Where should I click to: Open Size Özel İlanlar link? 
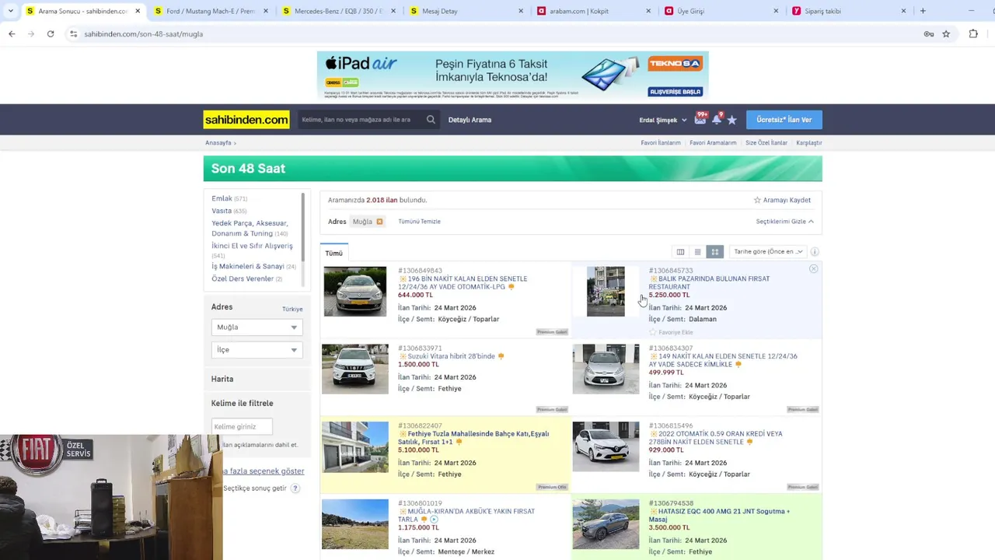tap(766, 143)
